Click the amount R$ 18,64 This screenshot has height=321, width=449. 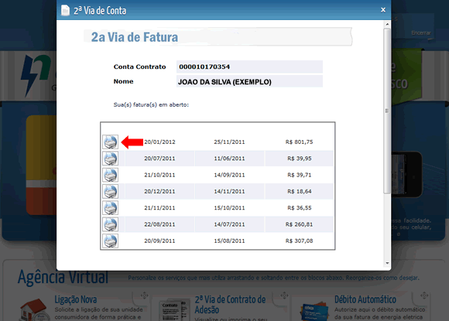click(300, 191)
